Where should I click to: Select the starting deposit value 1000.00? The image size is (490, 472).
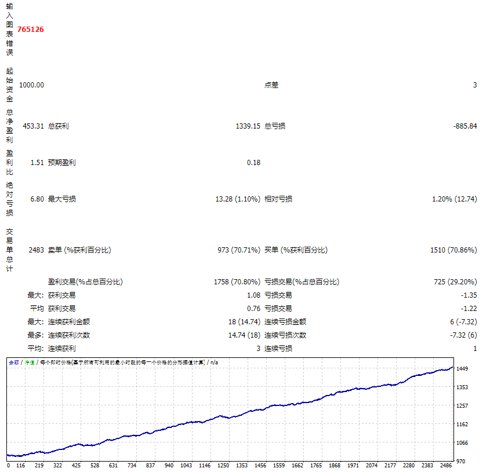(31, 85)
